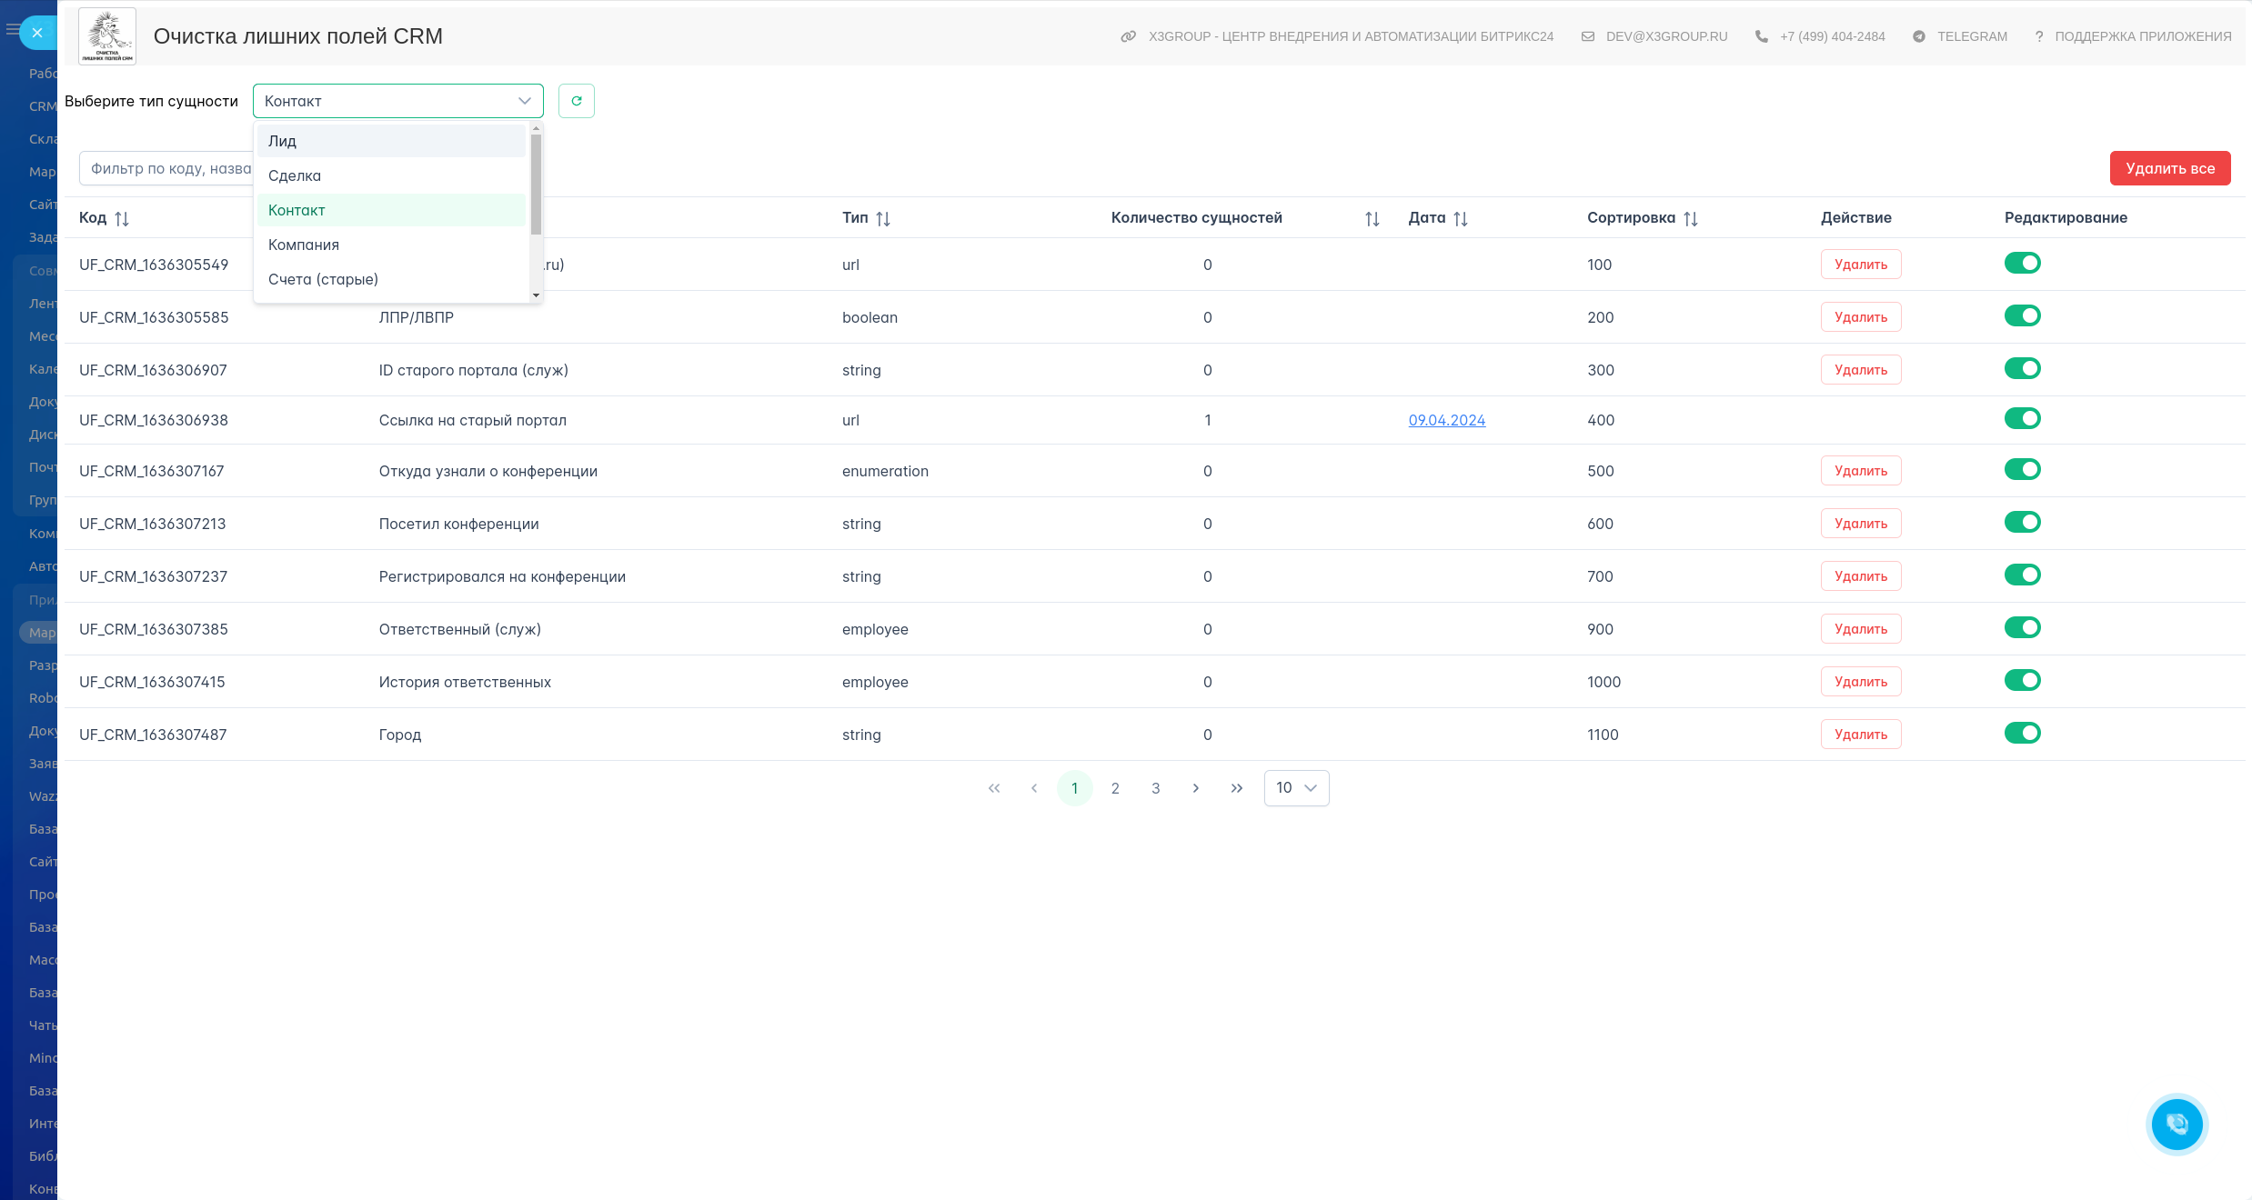
Task: Click the Дата column sort icon
Action: coord(1460,218)
